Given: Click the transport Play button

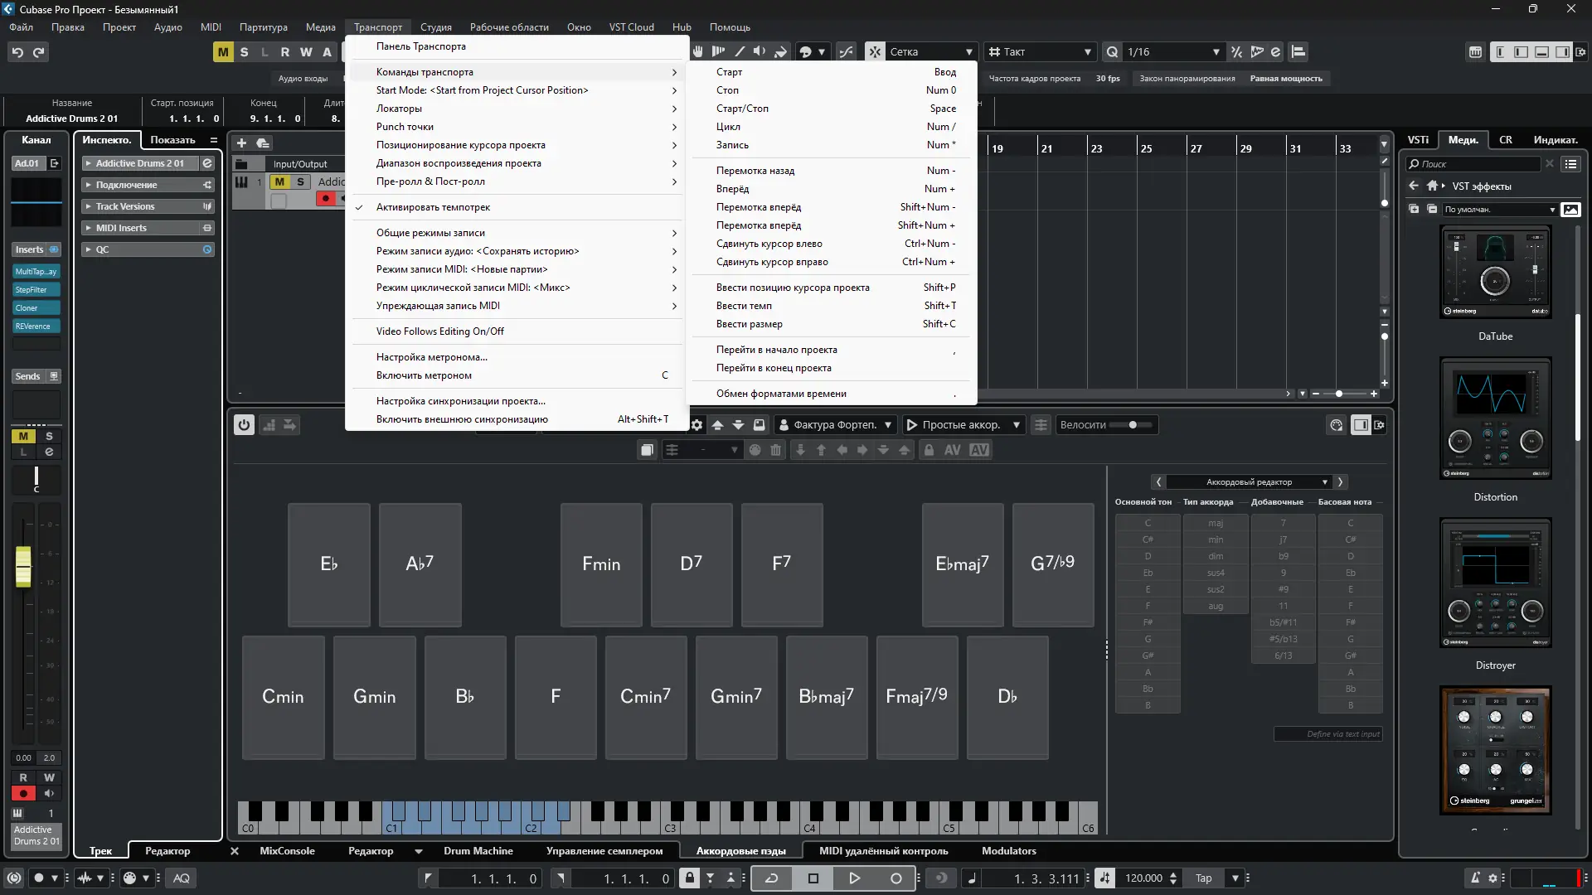Looking at the screenshot, I should pyautogui.click(x=854, y=878).
